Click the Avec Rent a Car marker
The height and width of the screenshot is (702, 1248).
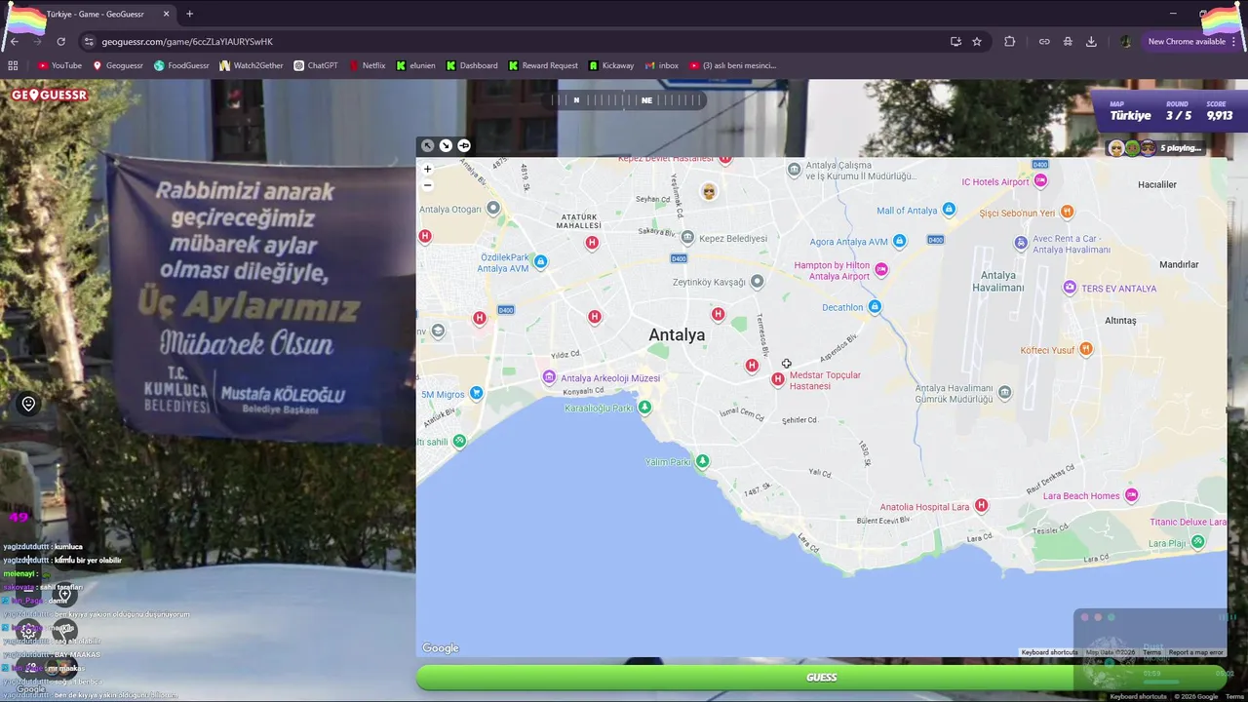[1021, 242]
